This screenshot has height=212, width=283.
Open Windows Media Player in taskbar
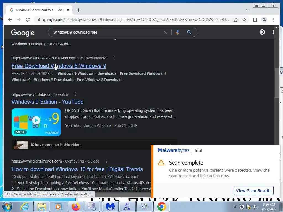[59, 206]
